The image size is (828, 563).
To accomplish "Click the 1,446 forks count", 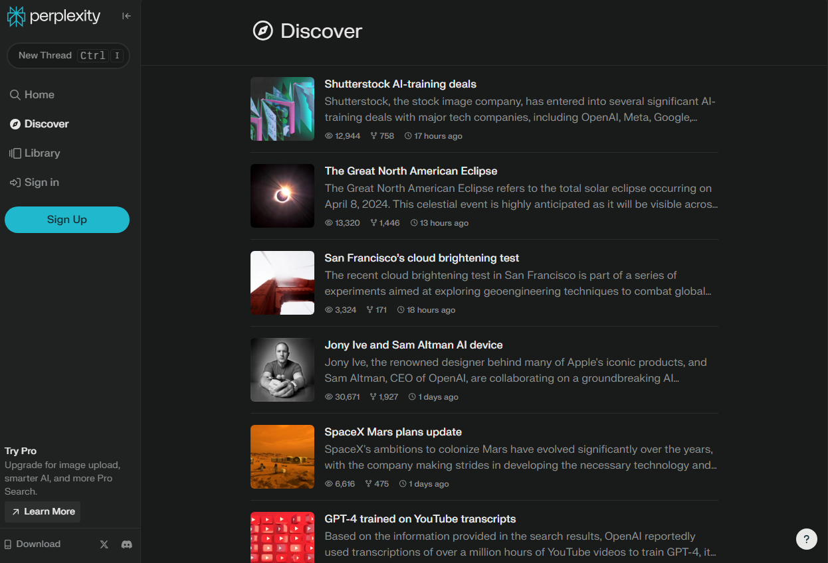I will pos(385,223).
